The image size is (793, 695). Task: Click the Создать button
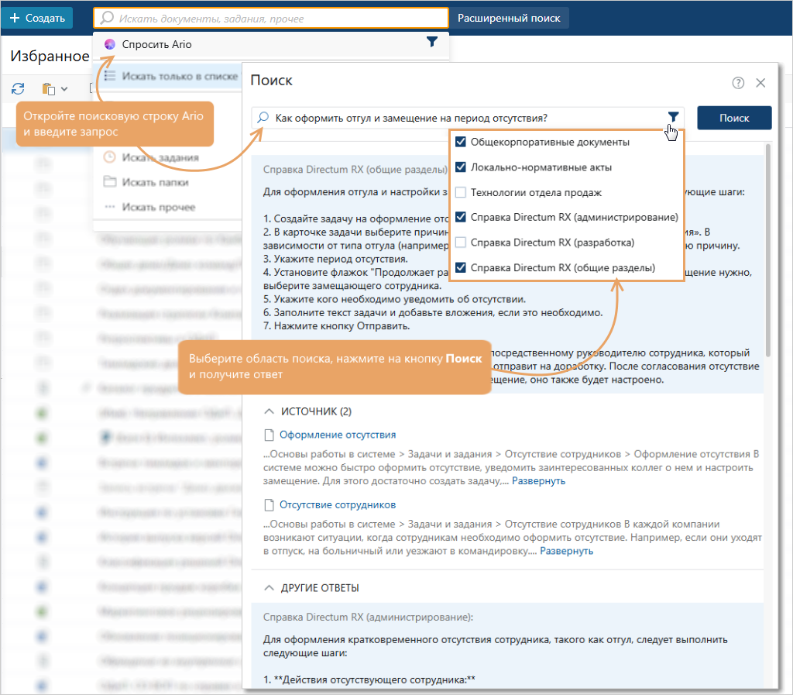[37, 19]
